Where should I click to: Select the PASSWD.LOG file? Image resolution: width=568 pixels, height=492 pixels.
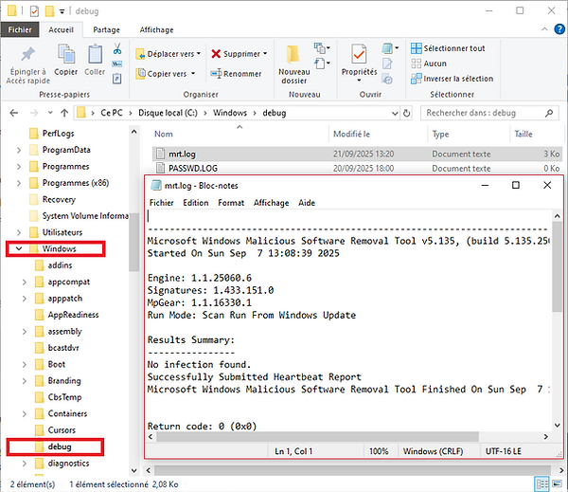point(357,169)
